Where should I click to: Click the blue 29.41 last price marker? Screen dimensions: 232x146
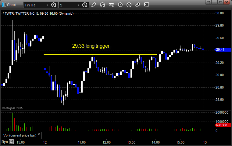pos(223,50)
